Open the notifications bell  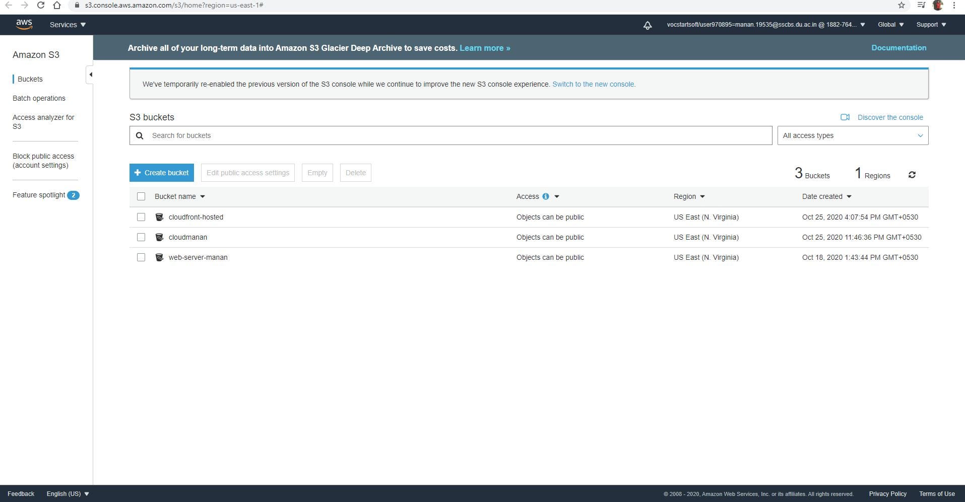point(648,25)
